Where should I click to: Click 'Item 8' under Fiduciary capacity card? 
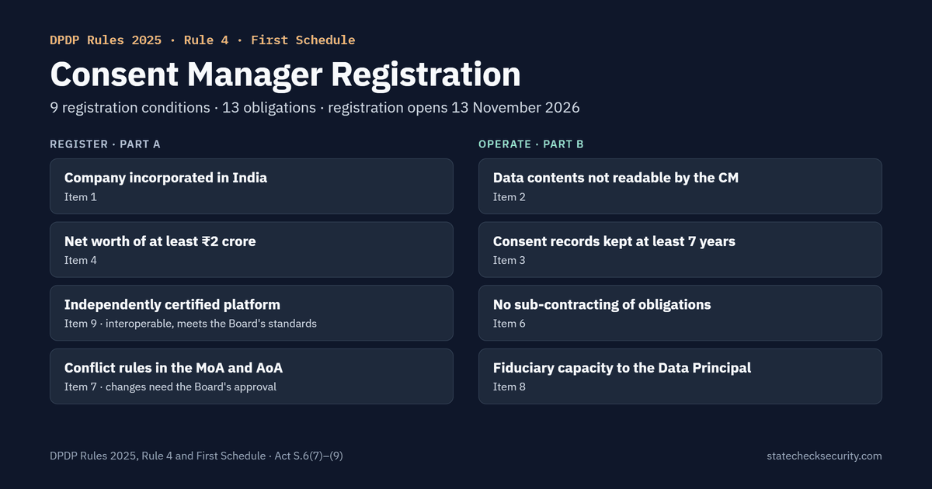pos(509,387)
